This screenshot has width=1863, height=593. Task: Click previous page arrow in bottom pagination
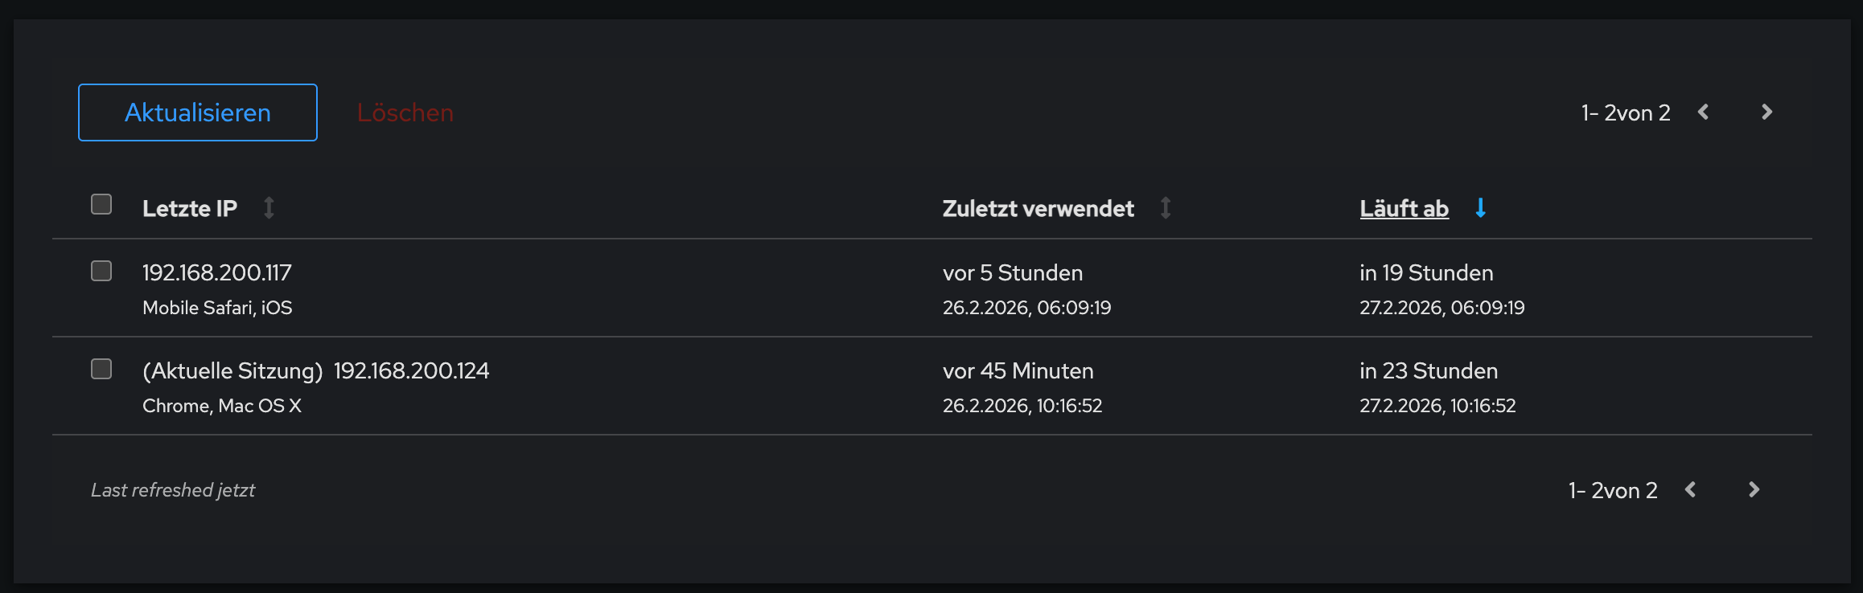[1690, 490]
